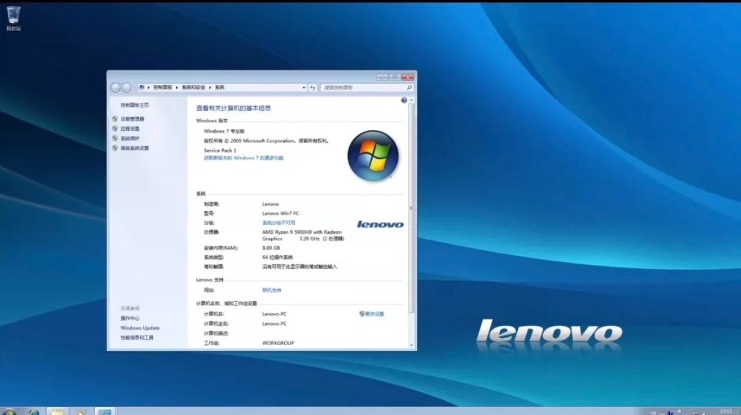Open Windows Update in sidebar
Viewport: 741px width, 415px height.
[x=140, y=328]
